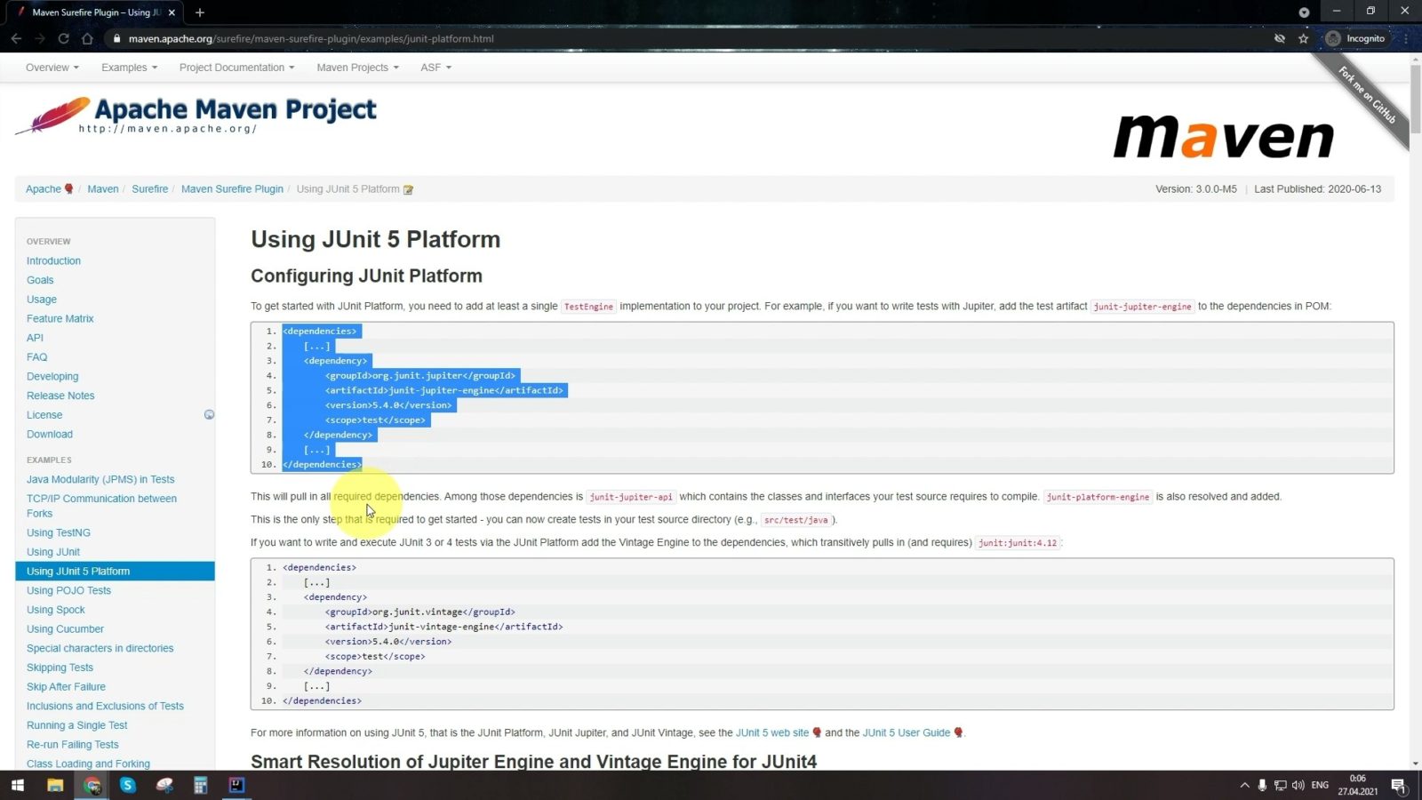Screen dimensions: 1422x800
Task: Expand the ASF dropdown menu
Action: pyautogui.click(x=435, y=68)
